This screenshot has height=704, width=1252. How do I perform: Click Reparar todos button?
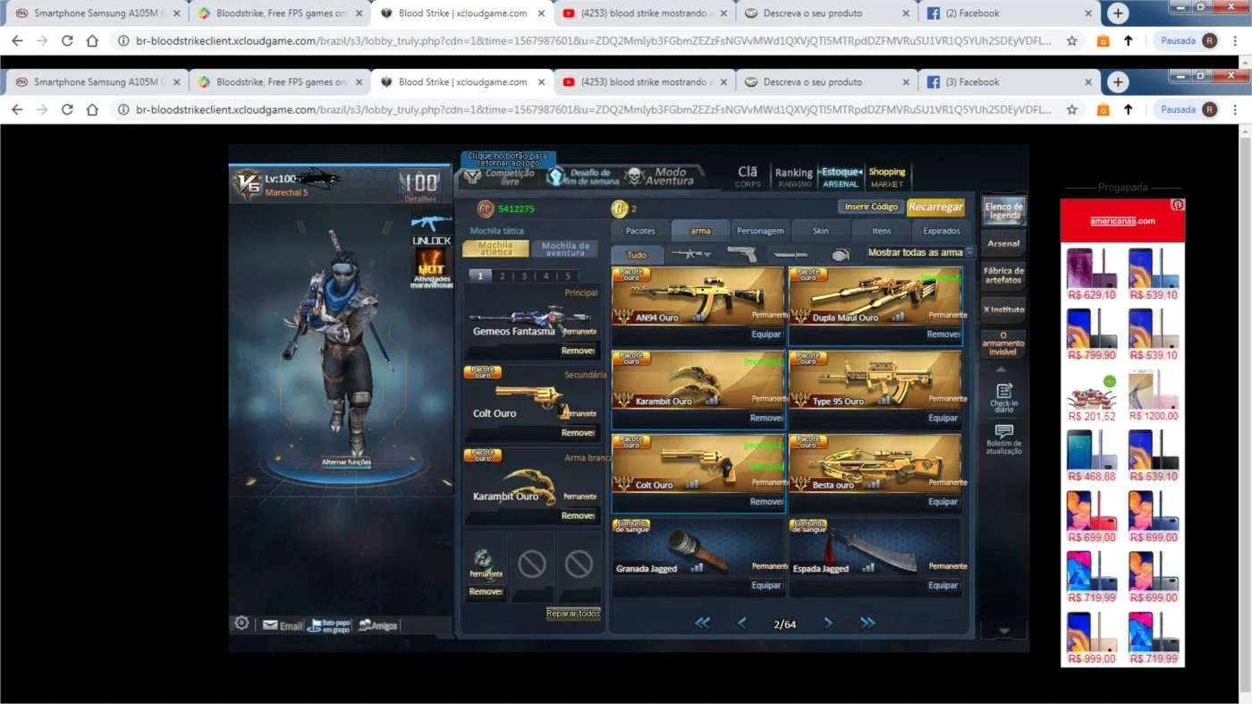[573, 614]
